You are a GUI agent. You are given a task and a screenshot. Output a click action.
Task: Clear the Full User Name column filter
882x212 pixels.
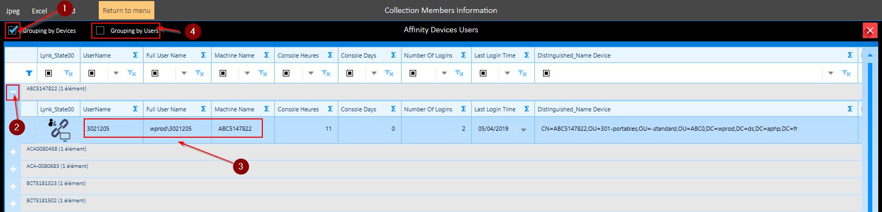coord(200,73)
